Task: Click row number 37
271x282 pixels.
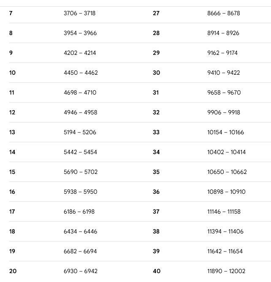Action: 156,211
